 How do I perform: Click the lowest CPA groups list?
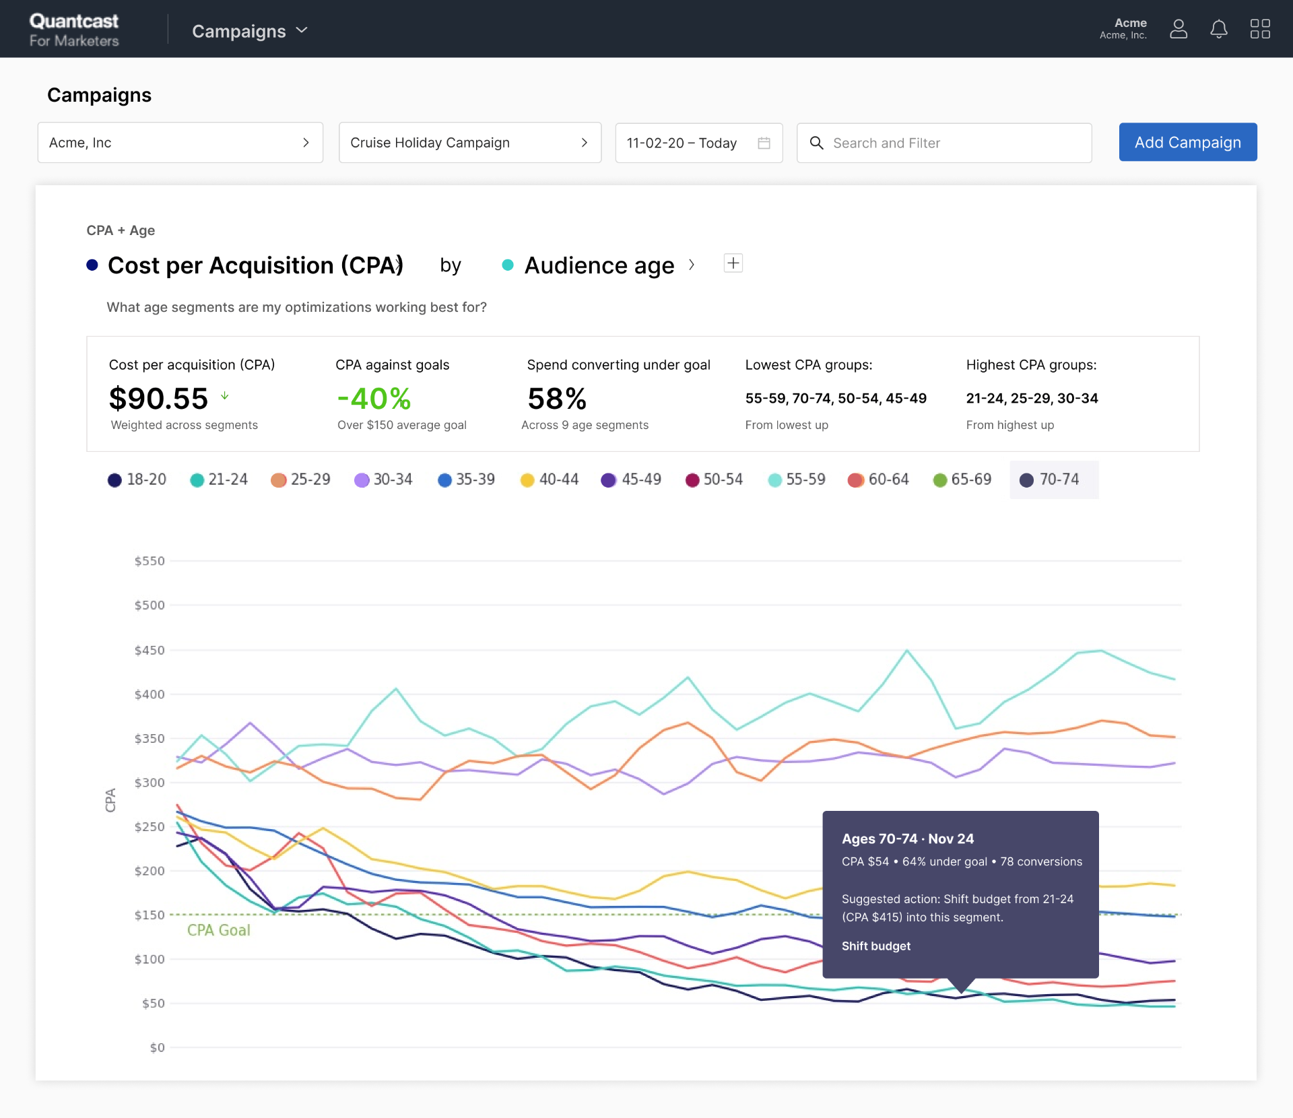[836, 398]
